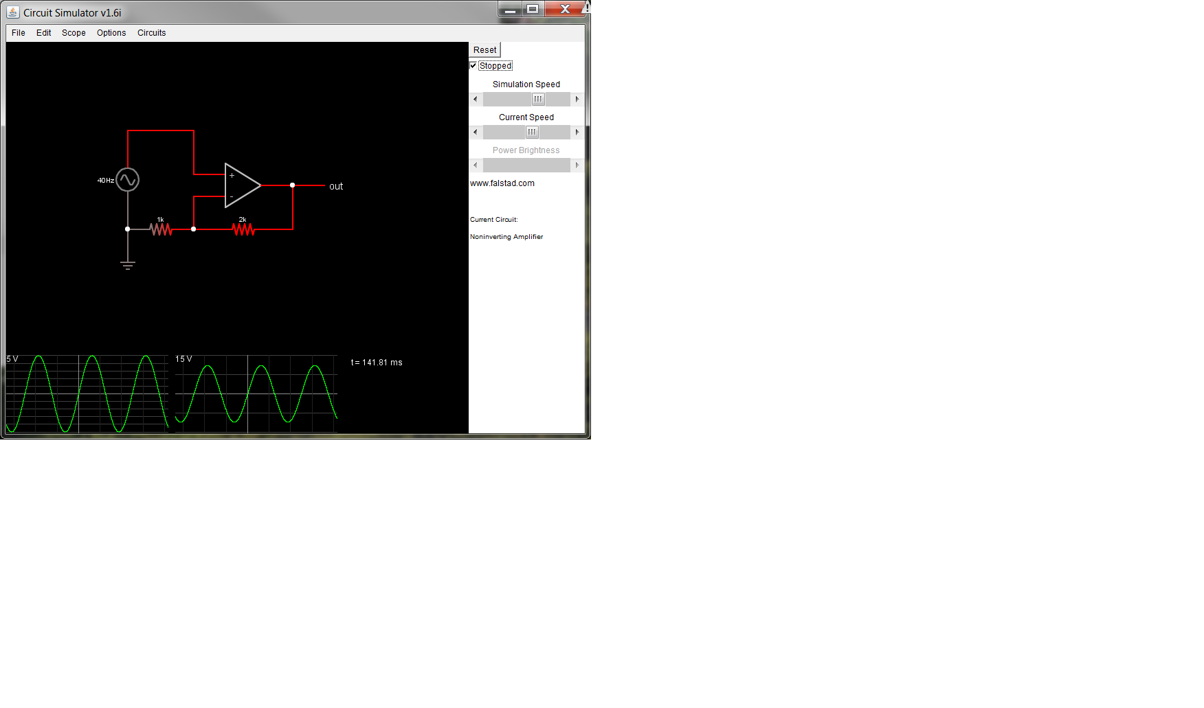
Task: Click the 15 V oscilloscope trace panel
Action: (256, 394)
